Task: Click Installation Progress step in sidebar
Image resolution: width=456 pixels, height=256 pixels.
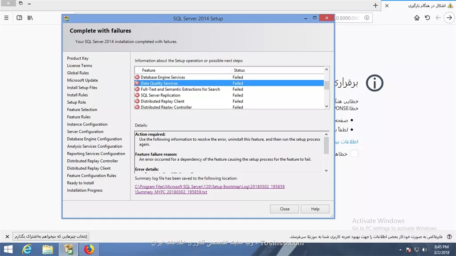Action: click(x=85, y=190)
